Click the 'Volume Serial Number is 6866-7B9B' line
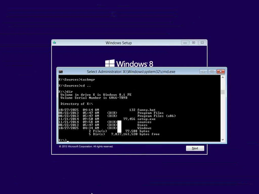Screen dimensions: 259x194 [x=94, y=98]
